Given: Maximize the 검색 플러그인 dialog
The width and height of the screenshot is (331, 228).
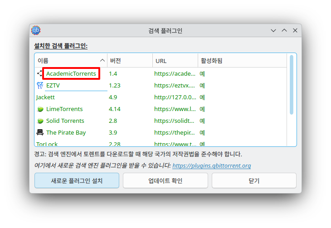Looking at the screenshot, I should click(x=284, y=31).
